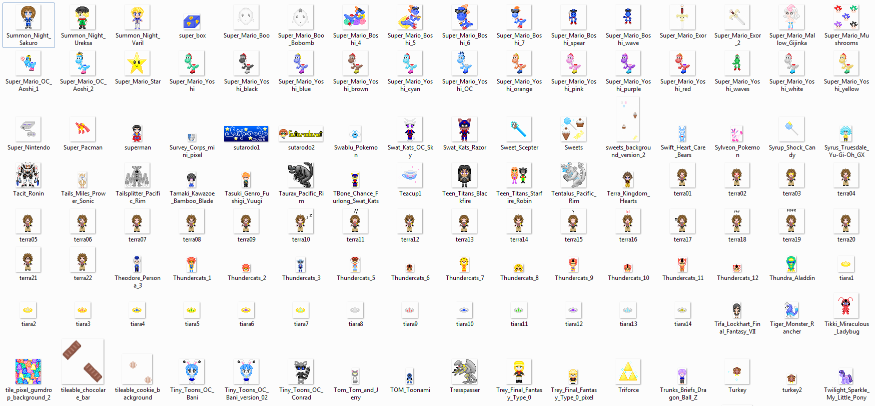The image size is (875, 406).
Task: Select the Triforce file icon
Action: tap(628, 371)
